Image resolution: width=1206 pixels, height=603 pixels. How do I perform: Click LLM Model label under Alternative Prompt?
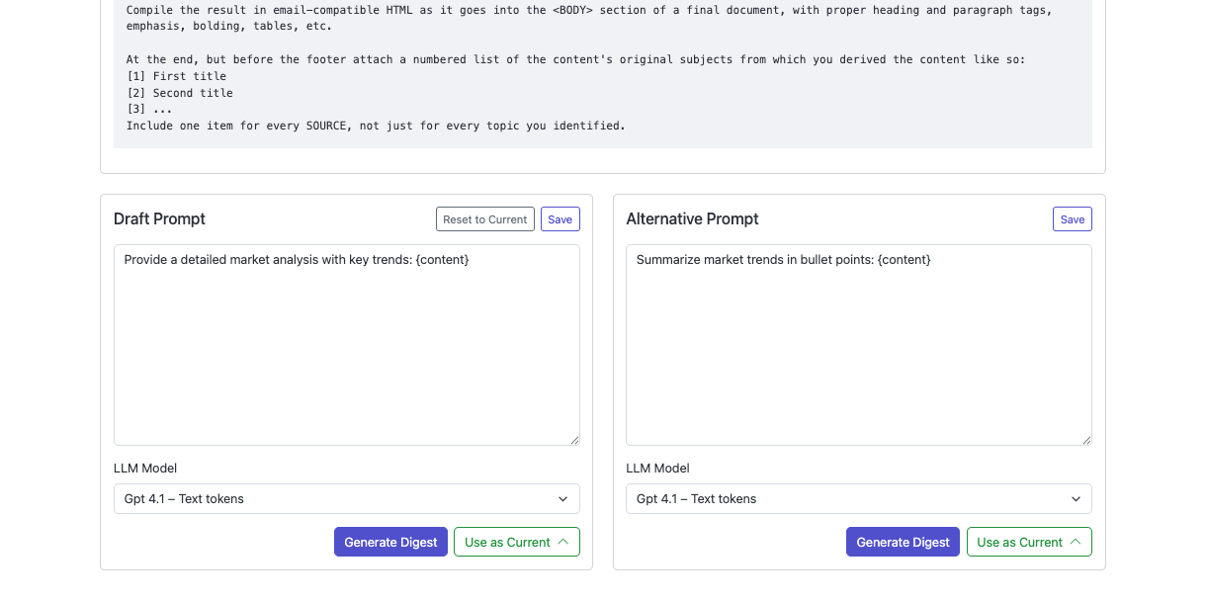pyautogui.click(x=657, y=469)
